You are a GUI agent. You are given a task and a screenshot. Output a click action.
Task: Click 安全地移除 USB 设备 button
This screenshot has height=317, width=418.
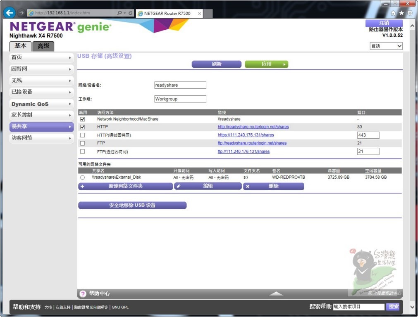tap(132, 205)
